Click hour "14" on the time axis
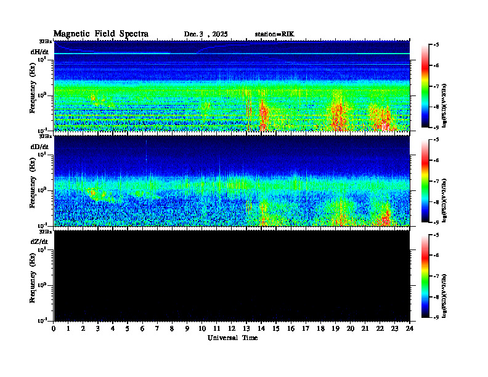Viewport: 488px width, 377px height. 261,329
